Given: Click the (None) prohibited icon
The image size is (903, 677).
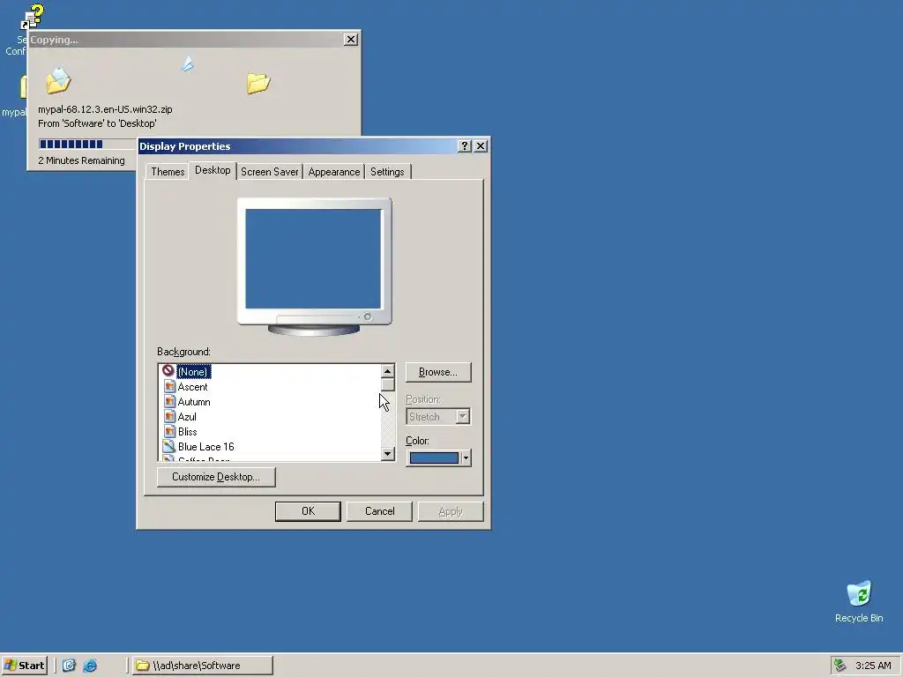Looking at the screenshot, I should (168, 371).
